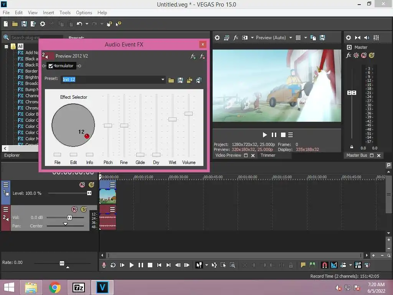Open the File menu
This screenshot has width=393, height=295.
pyautogui.click(x=6, y=13)
